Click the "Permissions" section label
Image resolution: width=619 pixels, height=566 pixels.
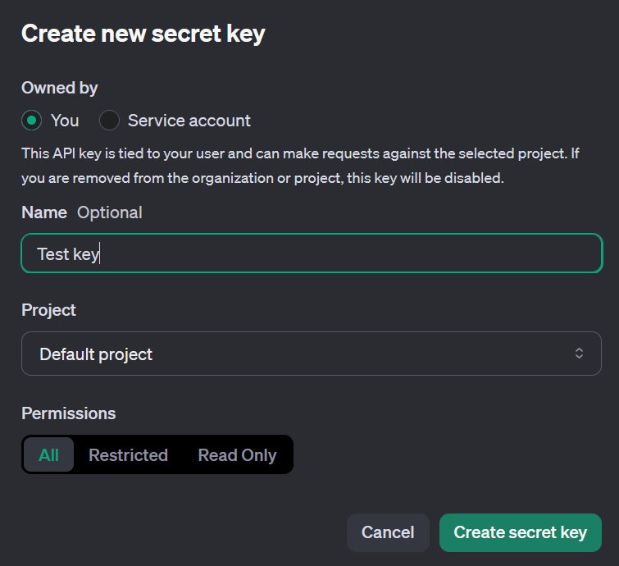(x=68, y=413)
